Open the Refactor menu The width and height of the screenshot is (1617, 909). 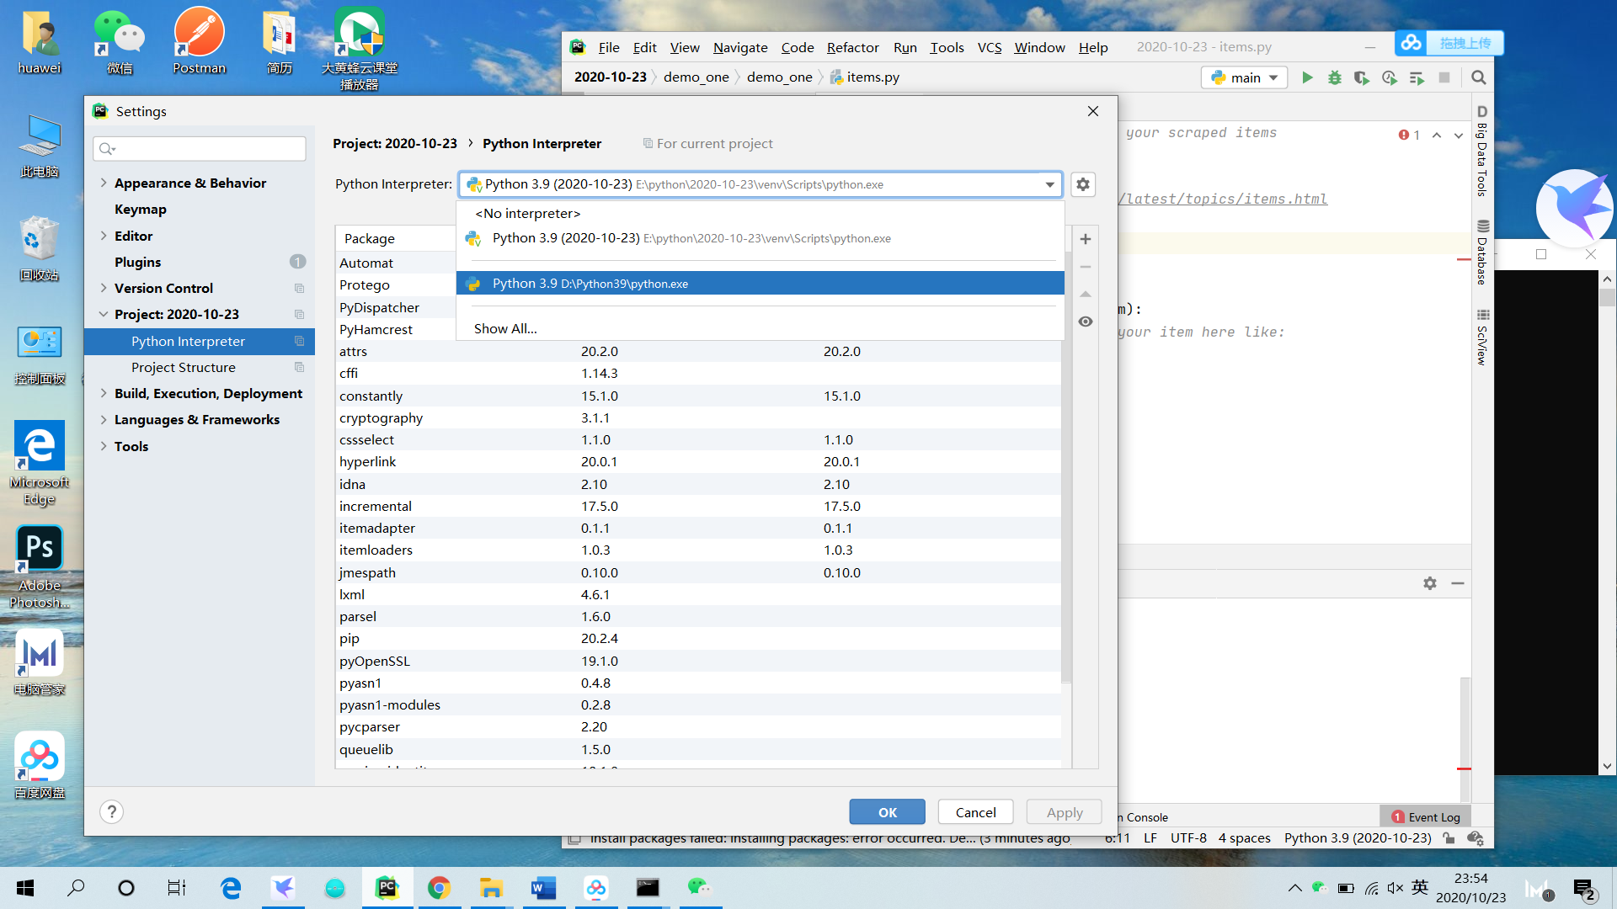852,47
